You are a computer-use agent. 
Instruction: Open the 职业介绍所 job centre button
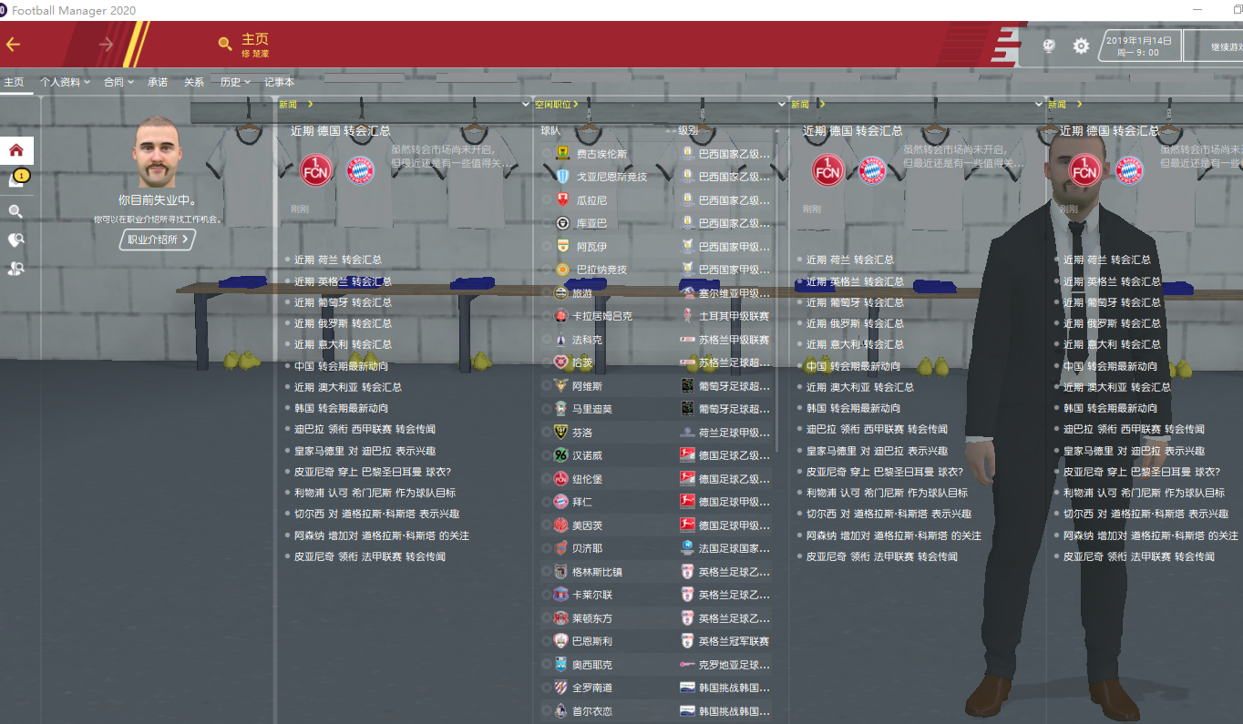(158, 240)
